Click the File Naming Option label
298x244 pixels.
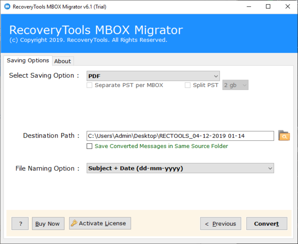coord(47,168)
